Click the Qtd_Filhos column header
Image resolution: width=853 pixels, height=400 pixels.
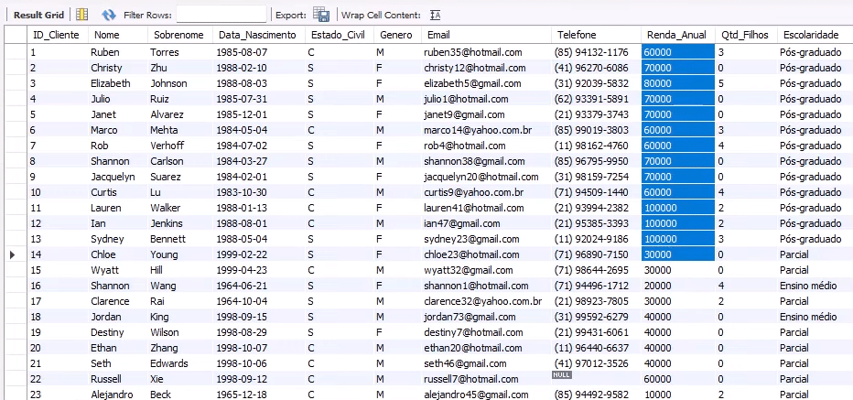(745, 35)
